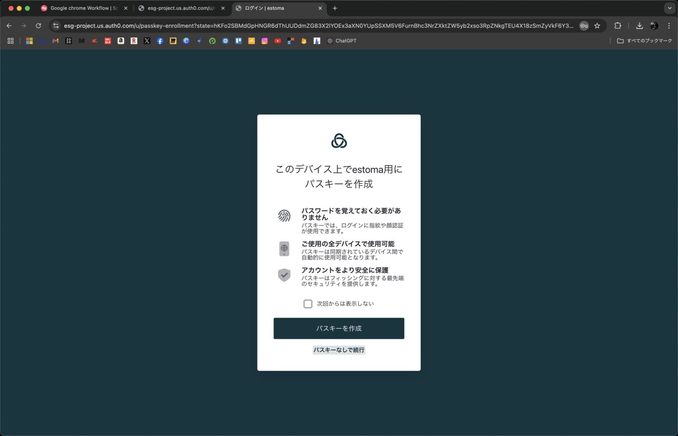Bookmark this page with the star
The width and height of the screenshot is (678, 436).
coord(597,26)
